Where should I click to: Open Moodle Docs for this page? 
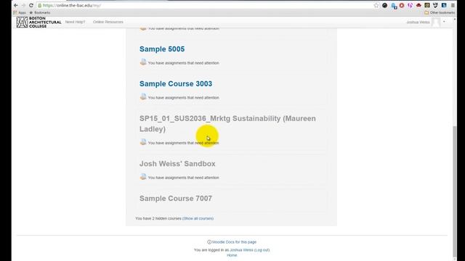tap(234, 242)
